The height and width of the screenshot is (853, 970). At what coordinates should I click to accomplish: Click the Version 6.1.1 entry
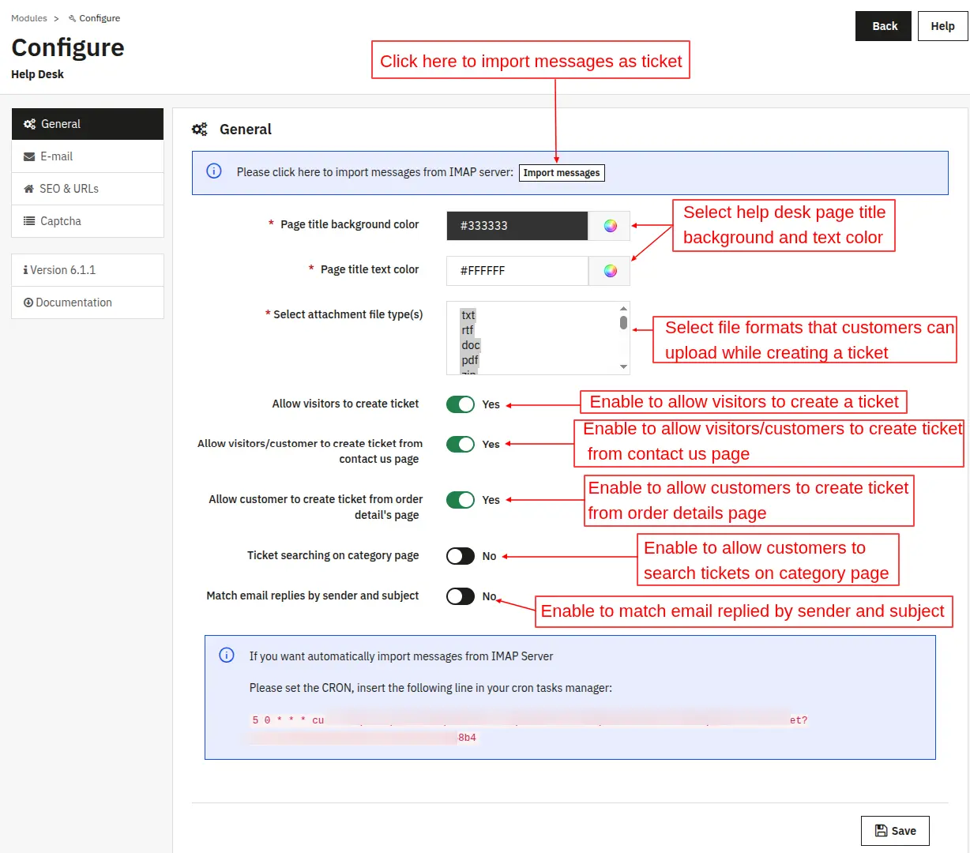coord(88,270)
